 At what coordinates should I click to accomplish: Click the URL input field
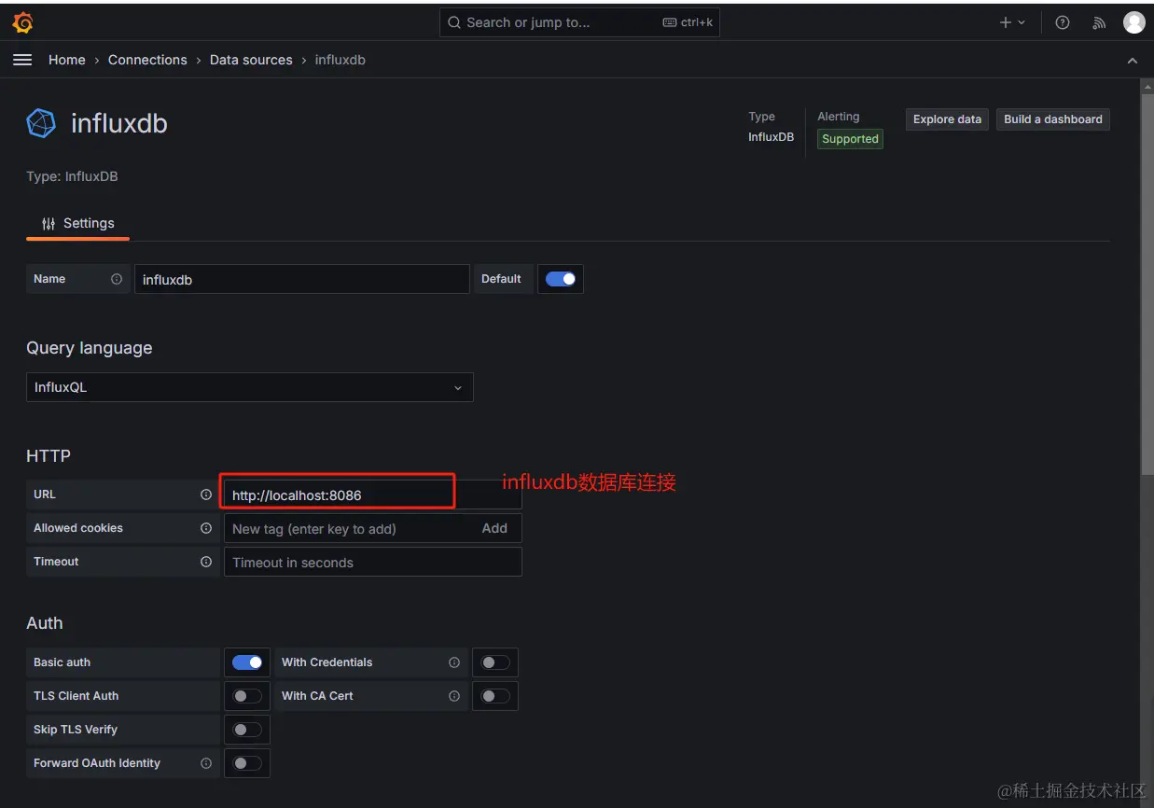[373, 495]
